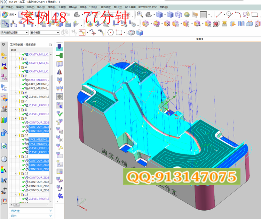Open the Assembly Navigator sidebar tab
The height and width of the screenshot is (219, 261).
pos(4,56)
